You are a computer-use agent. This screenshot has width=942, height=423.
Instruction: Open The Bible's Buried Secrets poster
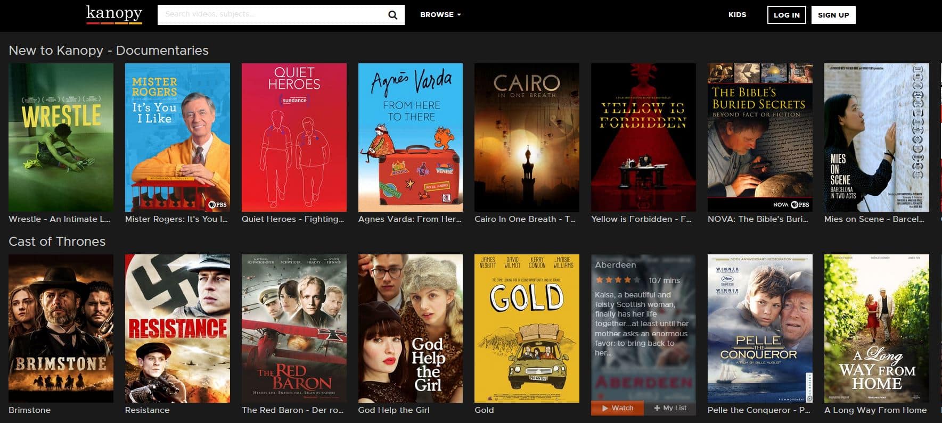coord(760,137)
